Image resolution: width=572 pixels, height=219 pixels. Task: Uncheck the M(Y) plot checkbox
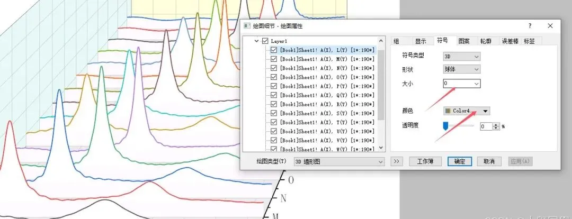[274, 59]
